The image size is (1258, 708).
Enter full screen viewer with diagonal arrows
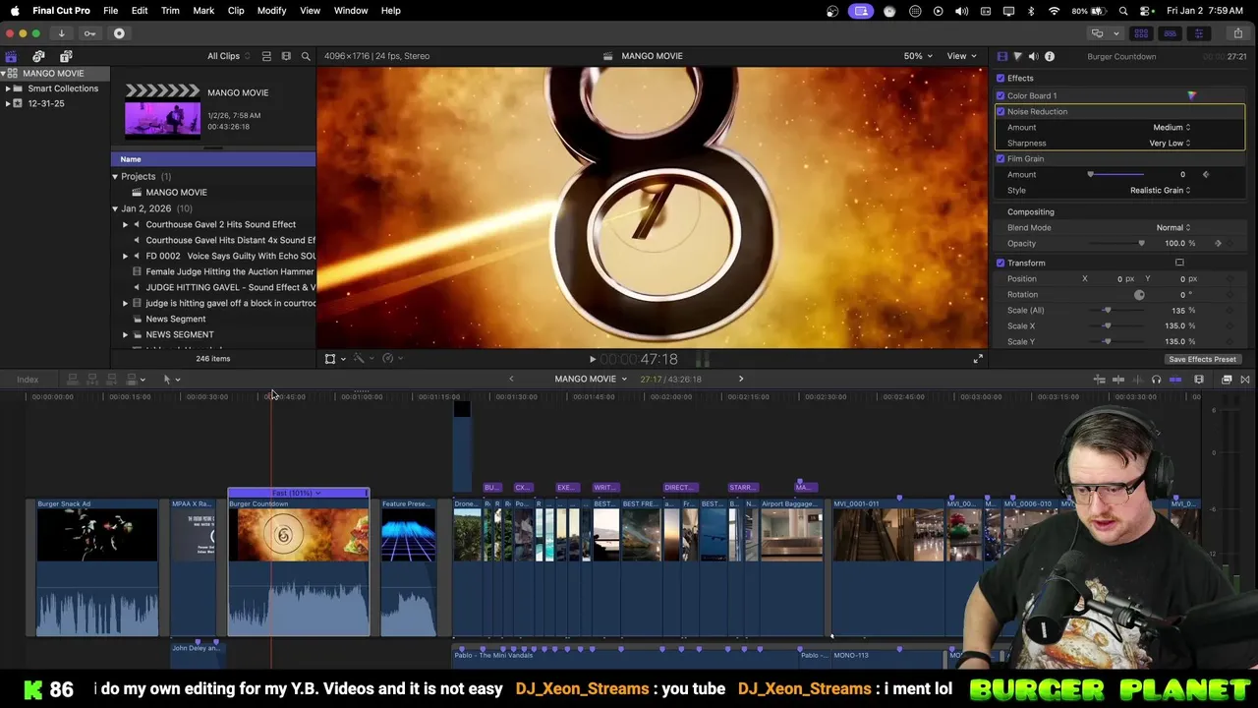point(978,359)
